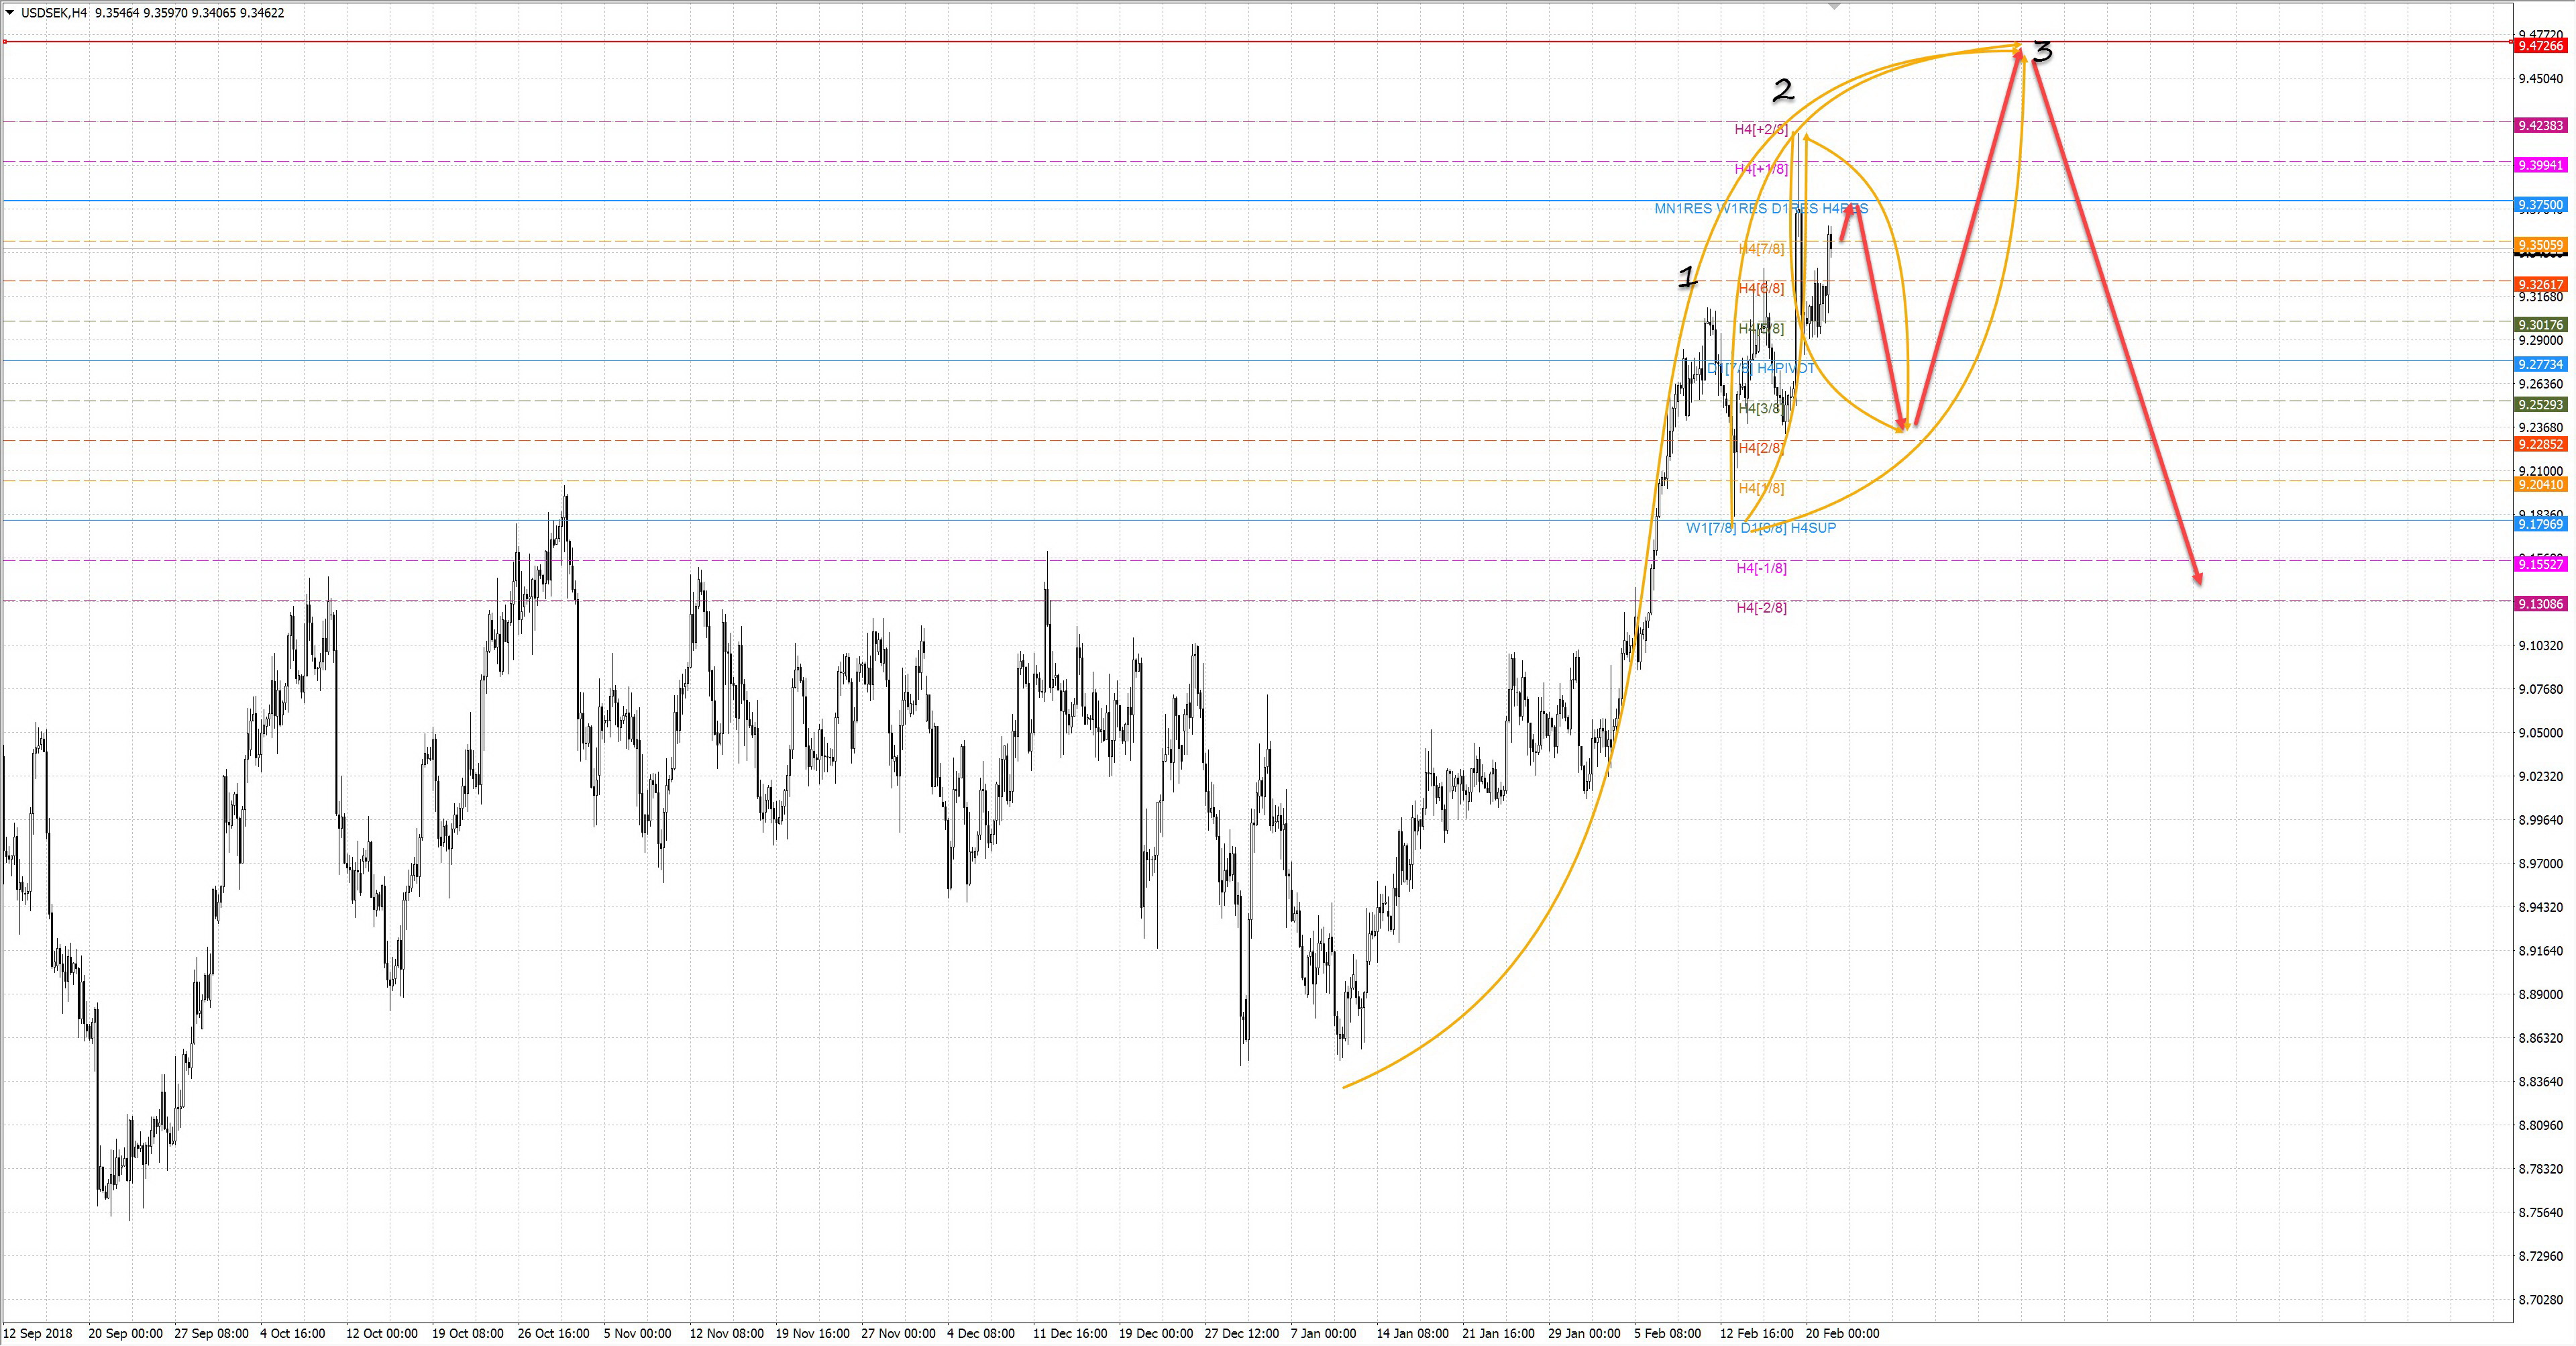2576x1346 pixels.
Task: Click the 20 Feb 00:00 date label
Action: 1842,1333
